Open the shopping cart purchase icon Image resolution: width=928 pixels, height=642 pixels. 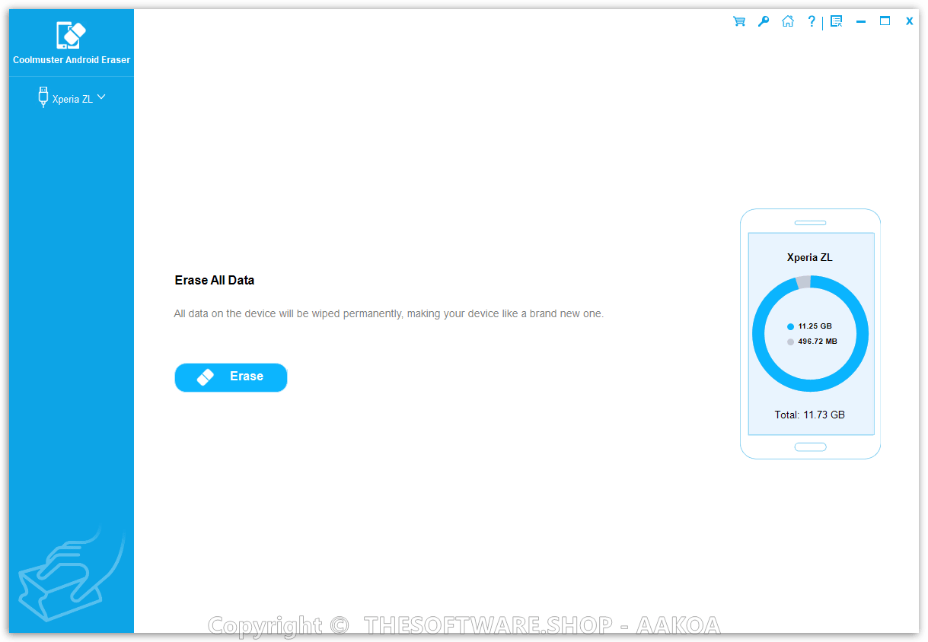pos(738,21)
